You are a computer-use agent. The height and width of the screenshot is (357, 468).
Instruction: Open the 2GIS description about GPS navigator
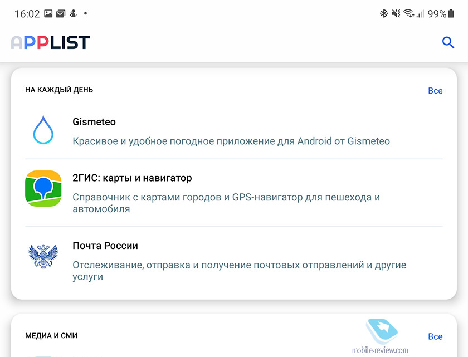point(226,203)
